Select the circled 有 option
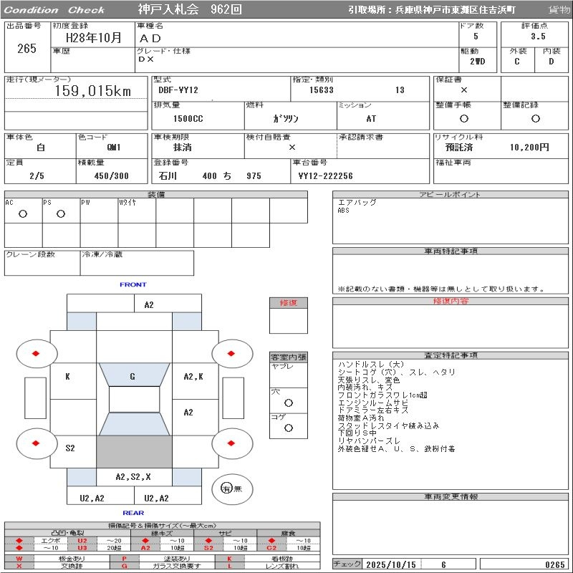This screenshot has height=573, width=573. (x=228, y=488)
